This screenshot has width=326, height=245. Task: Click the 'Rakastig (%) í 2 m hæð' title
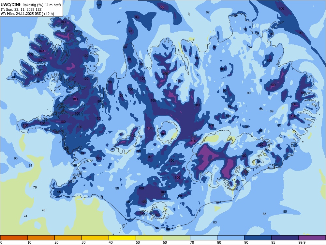42,5
